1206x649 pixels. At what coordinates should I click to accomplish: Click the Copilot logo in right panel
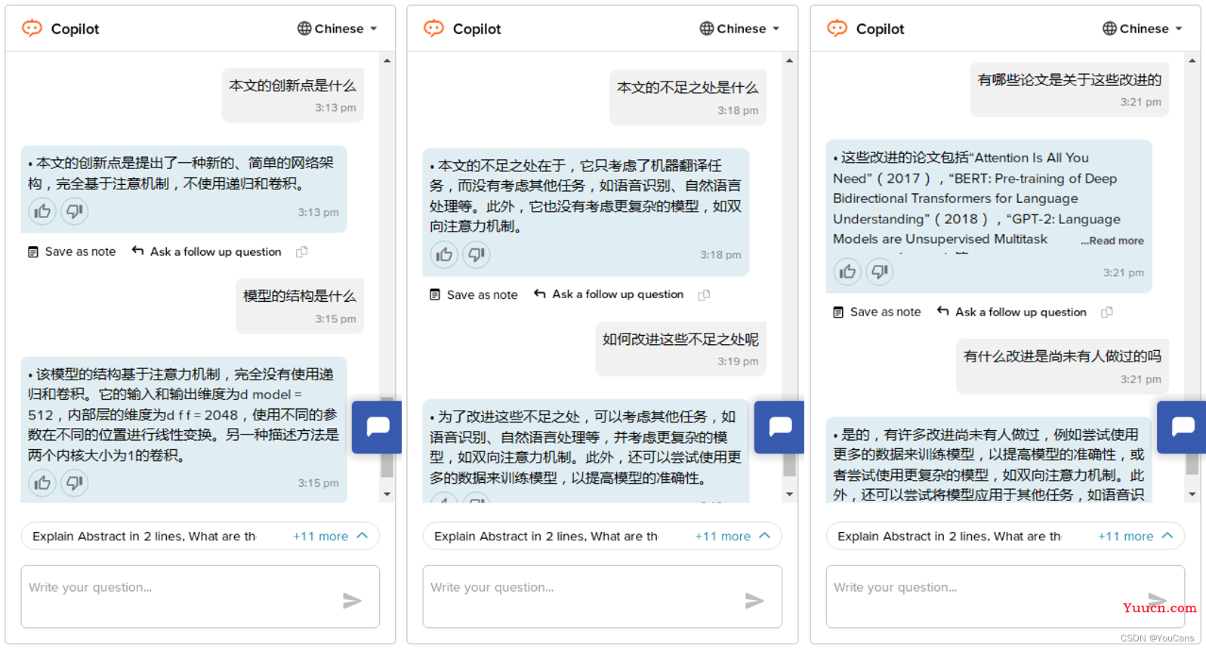click(x=837, y=29)
